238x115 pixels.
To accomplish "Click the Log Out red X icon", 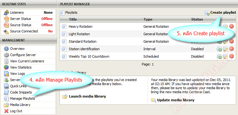I will (6, 111).
